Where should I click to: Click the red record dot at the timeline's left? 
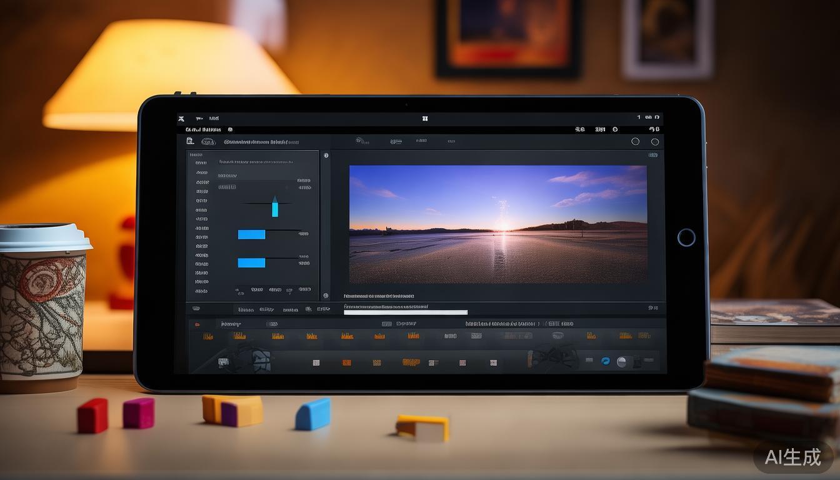pyautogui.click(x=197, y=324)
